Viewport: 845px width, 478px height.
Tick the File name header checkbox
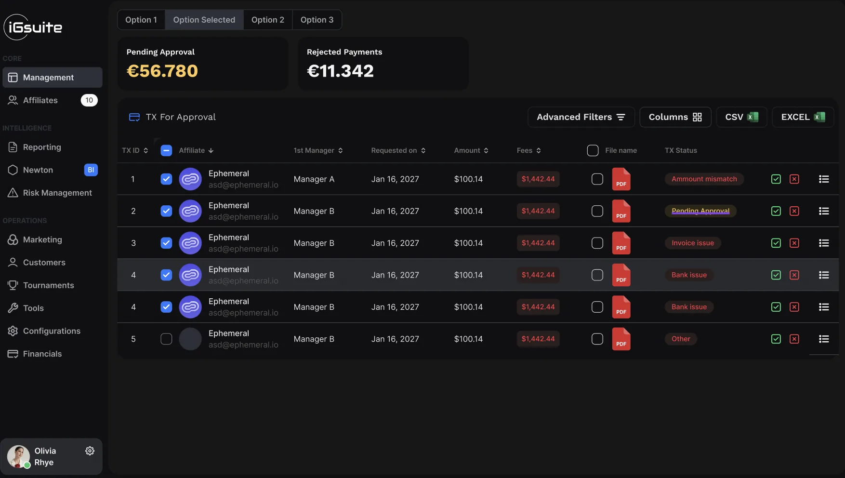coord(593,150)
